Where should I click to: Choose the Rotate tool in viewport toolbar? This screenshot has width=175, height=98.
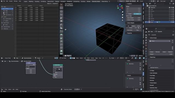(x=61, y=14)
